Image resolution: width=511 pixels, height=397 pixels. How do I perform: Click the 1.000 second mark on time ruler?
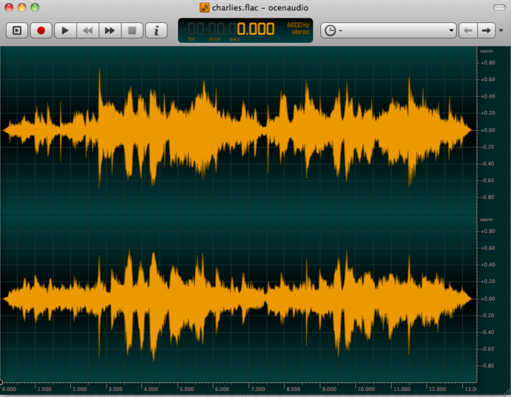[x=44, y=389]
